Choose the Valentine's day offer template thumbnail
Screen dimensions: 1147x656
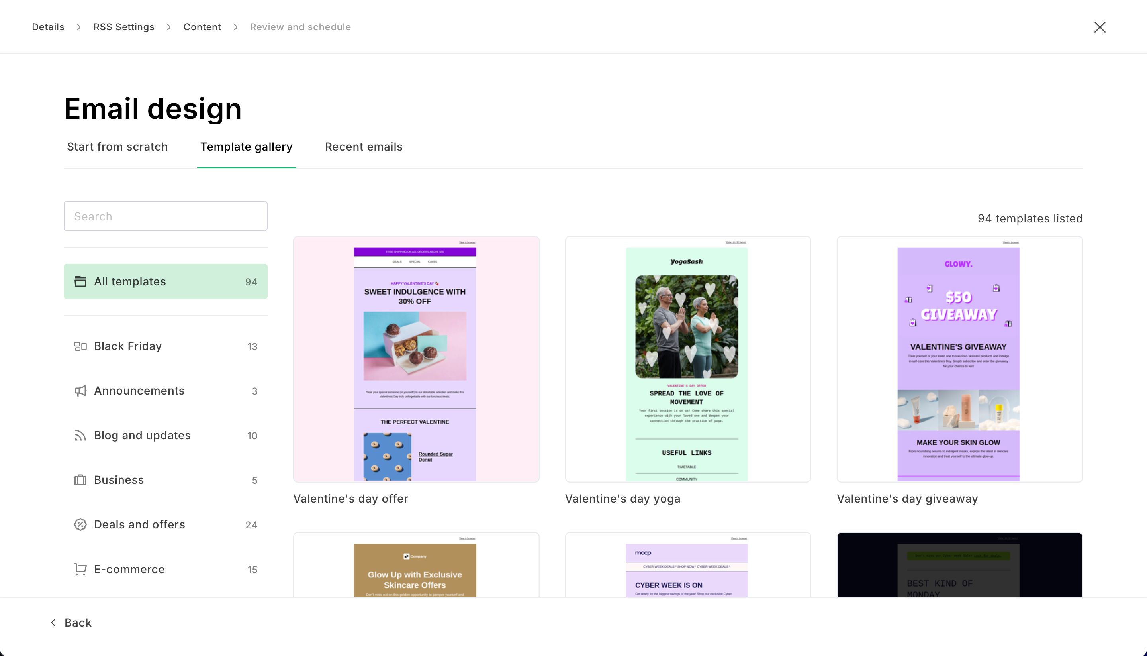coord(416,359)
